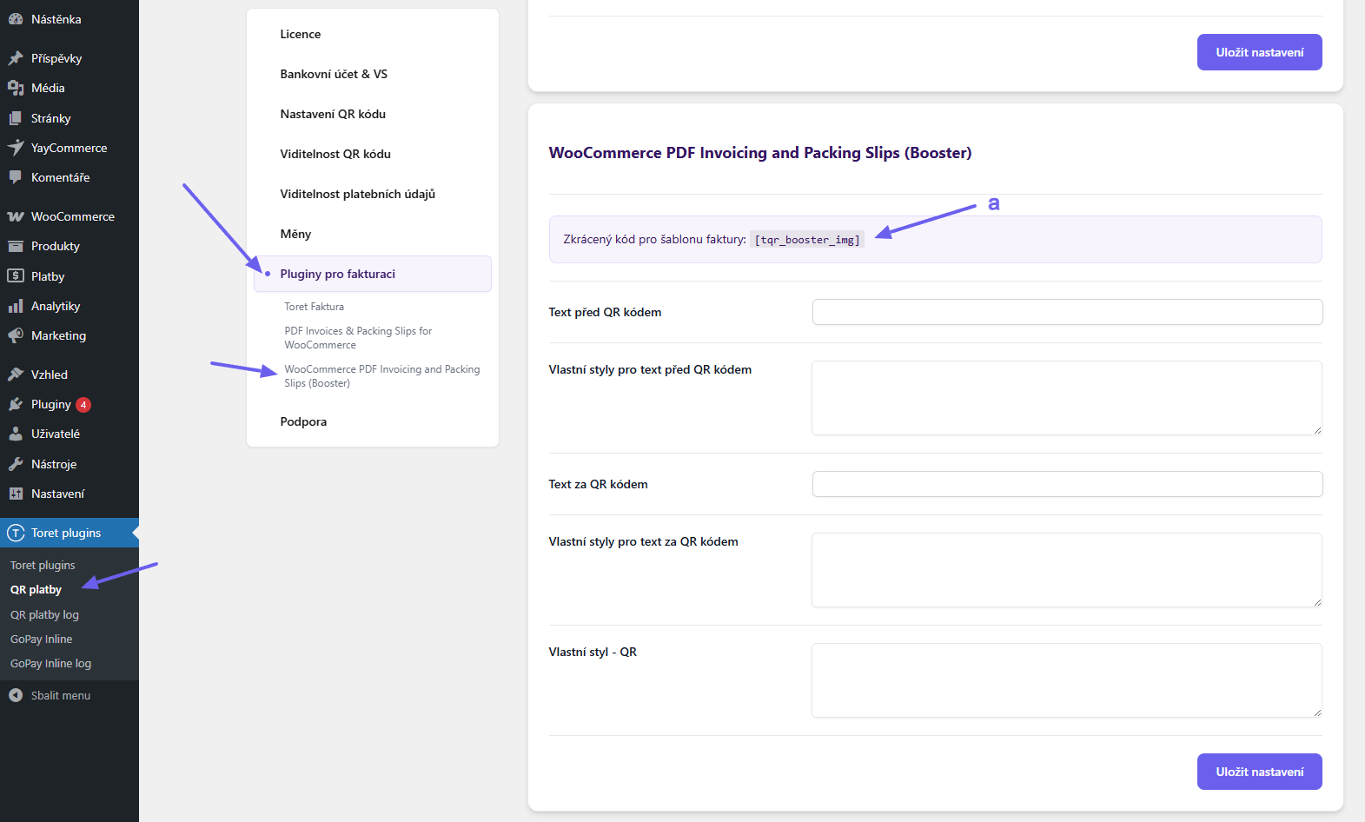1365x822 pixels.
Task: Jump to WooCommerce PDF Invoicing Booster subsection
Action: pyautogui.click(x=381, y=376)
